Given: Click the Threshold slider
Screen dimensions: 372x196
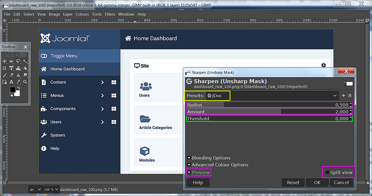Looking at the screenshot, I should [x=270, y=119].
